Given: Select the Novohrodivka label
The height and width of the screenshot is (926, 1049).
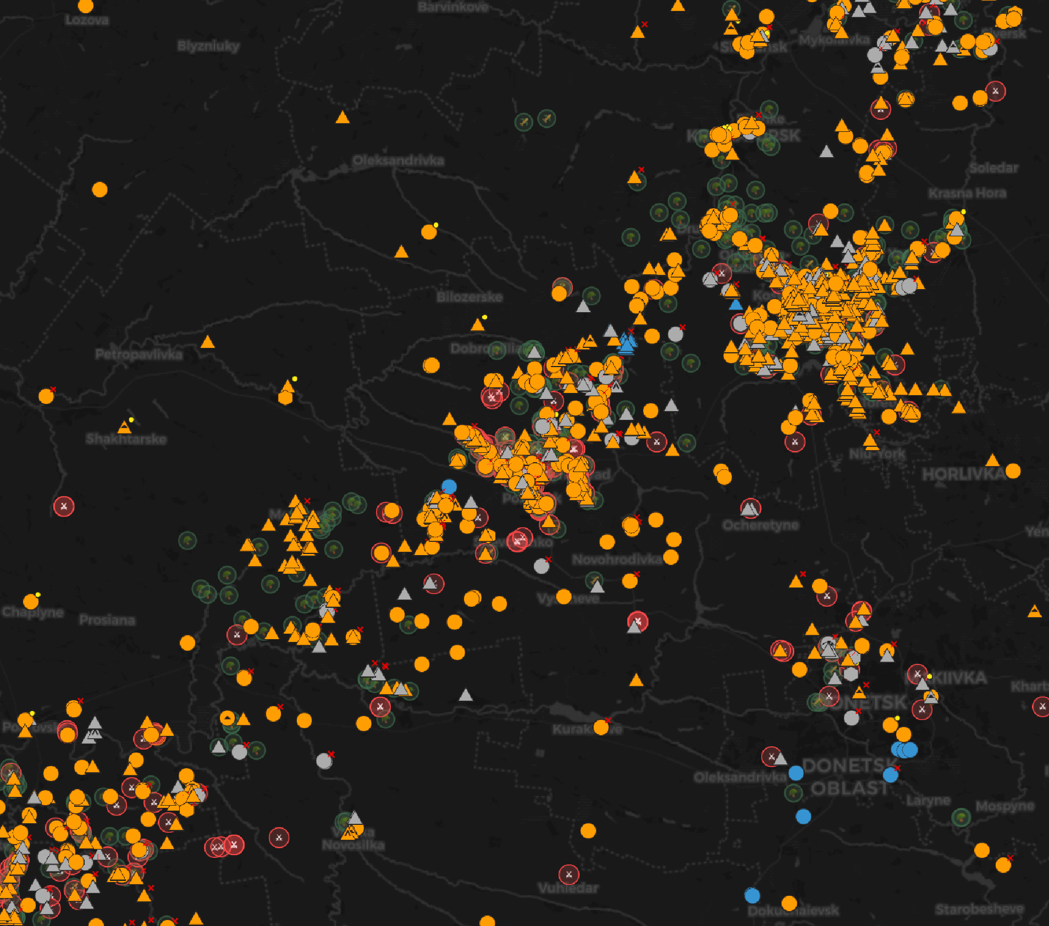Looking at the screenshot, I should [617, 559].
